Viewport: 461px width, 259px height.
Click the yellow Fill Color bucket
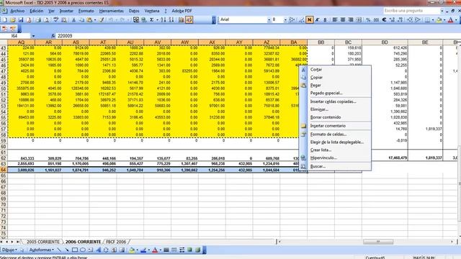click(x=439, y=19)
